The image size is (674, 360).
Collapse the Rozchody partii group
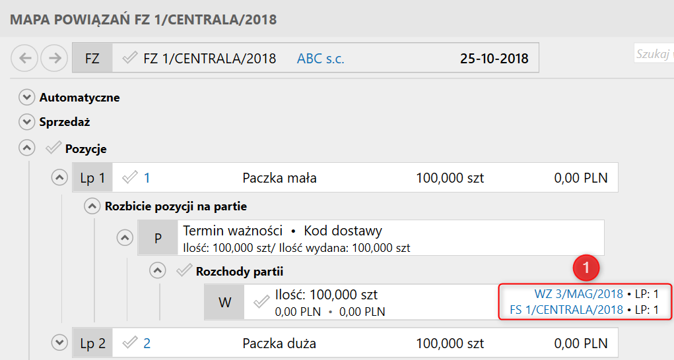(x=157, y=270)
